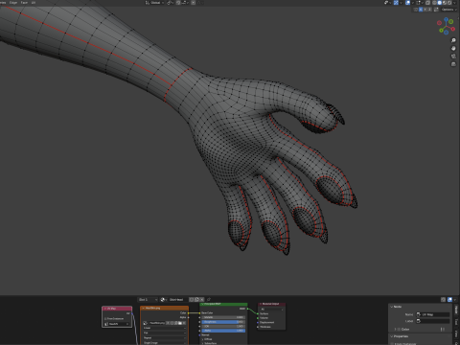Image resolution: width=460 pixels, height=345 pixels.
Task: Toggle From Instancer checkbox in UV Map node
Action: click(105, 318)
